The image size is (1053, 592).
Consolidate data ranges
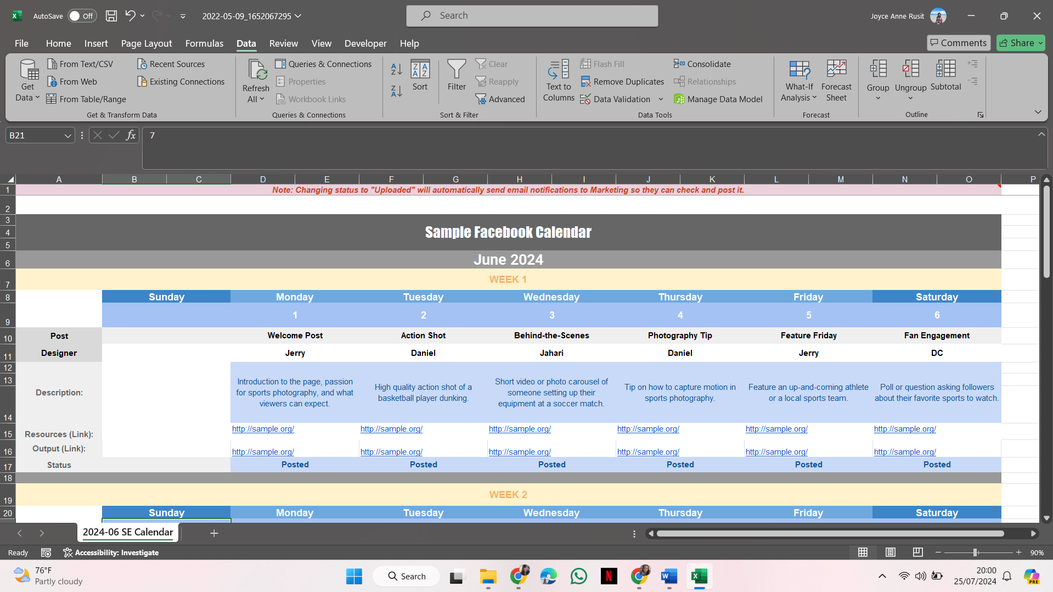[x=702, y=64]
